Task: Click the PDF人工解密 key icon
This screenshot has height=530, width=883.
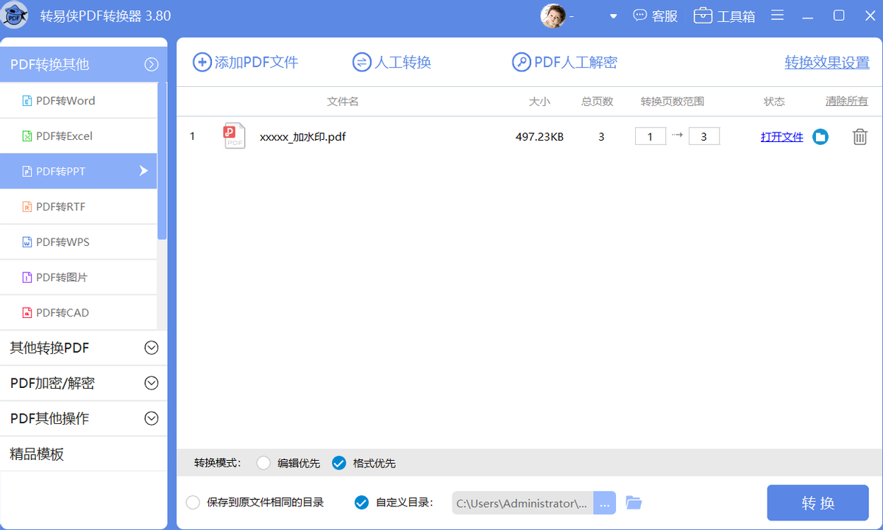Action: (x=521, y=63)
